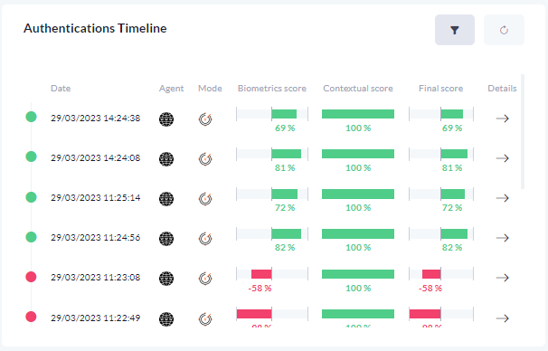Select the red timeline dot for 11:23:08
548x351 pixels.
pyautogui.click(x=31, y=277)
